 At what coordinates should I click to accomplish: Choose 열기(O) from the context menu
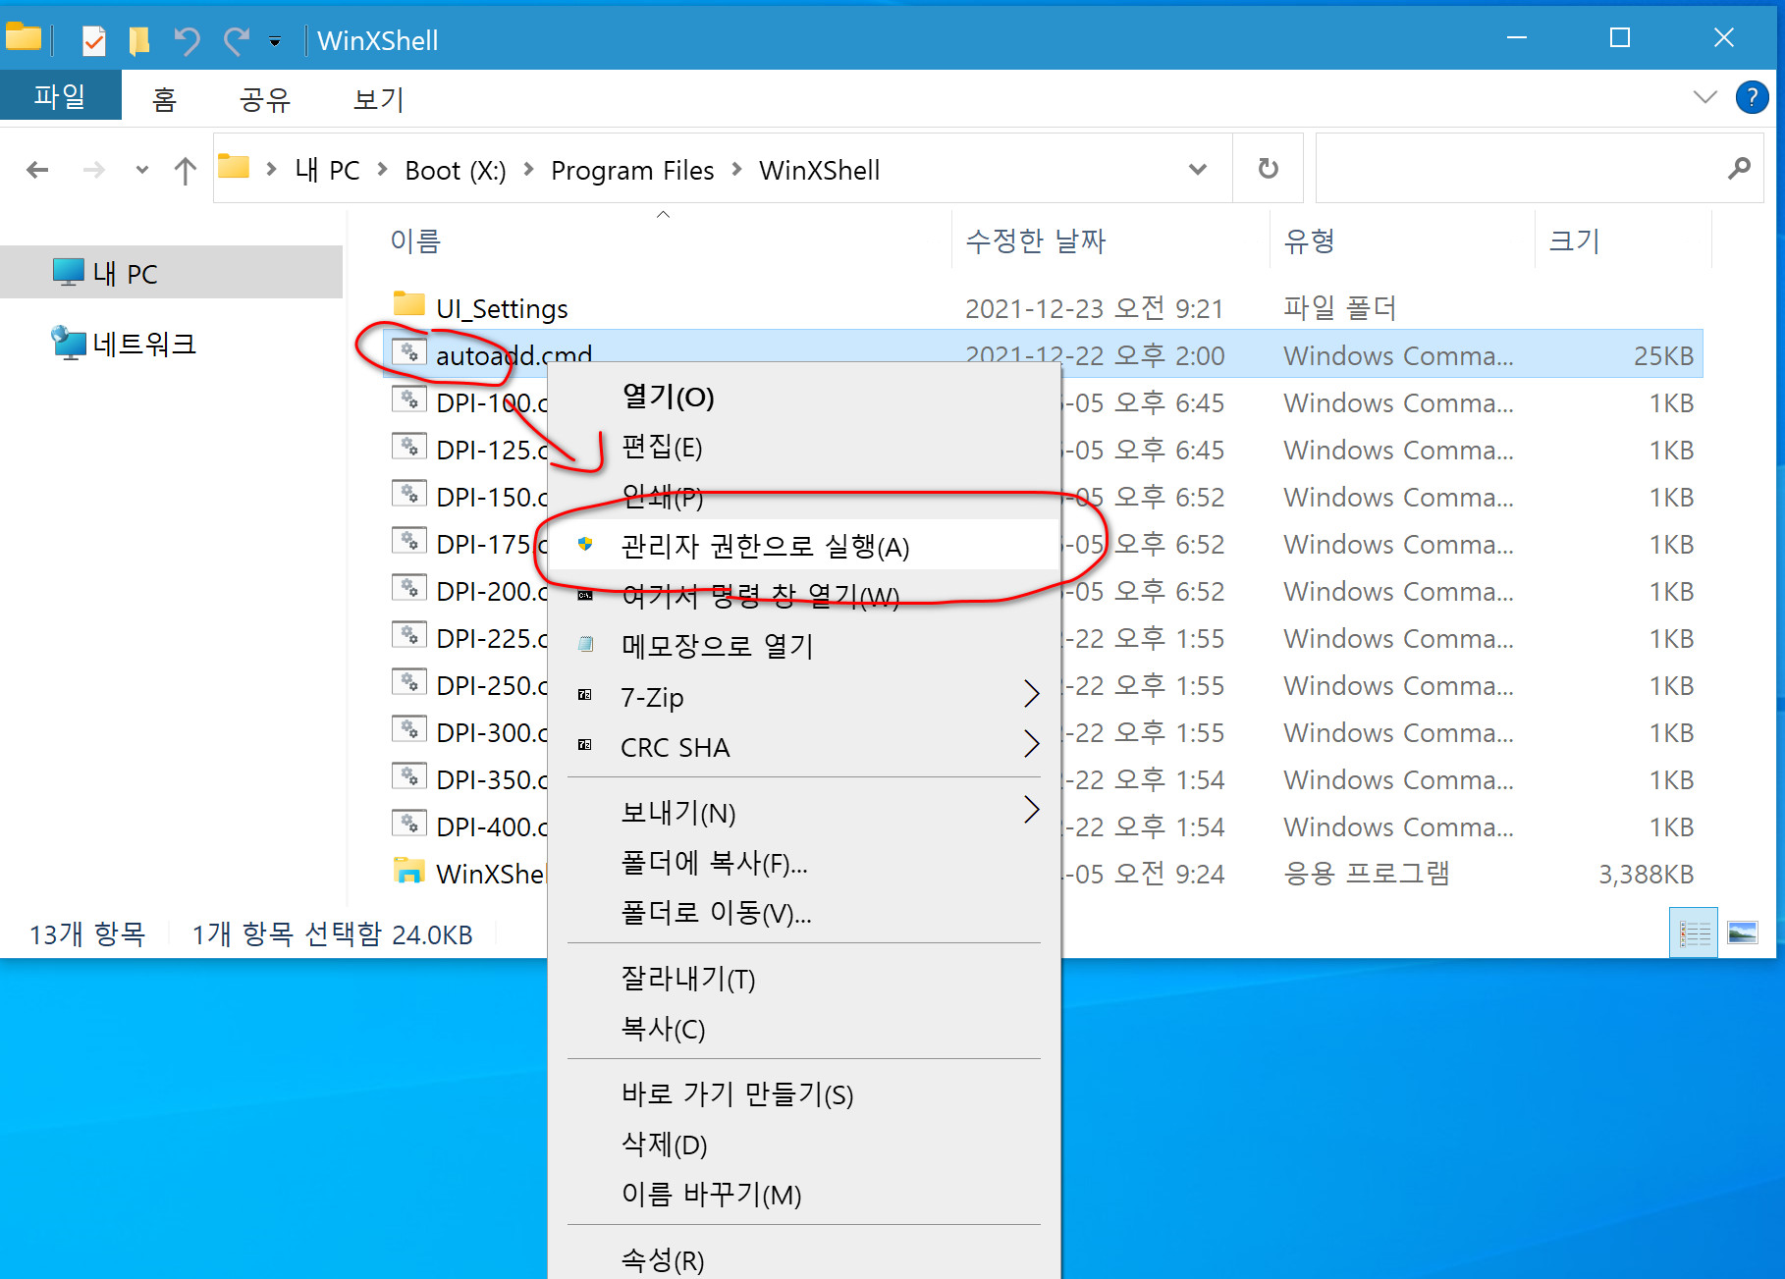pyautogui.click(x=804, y=397)
